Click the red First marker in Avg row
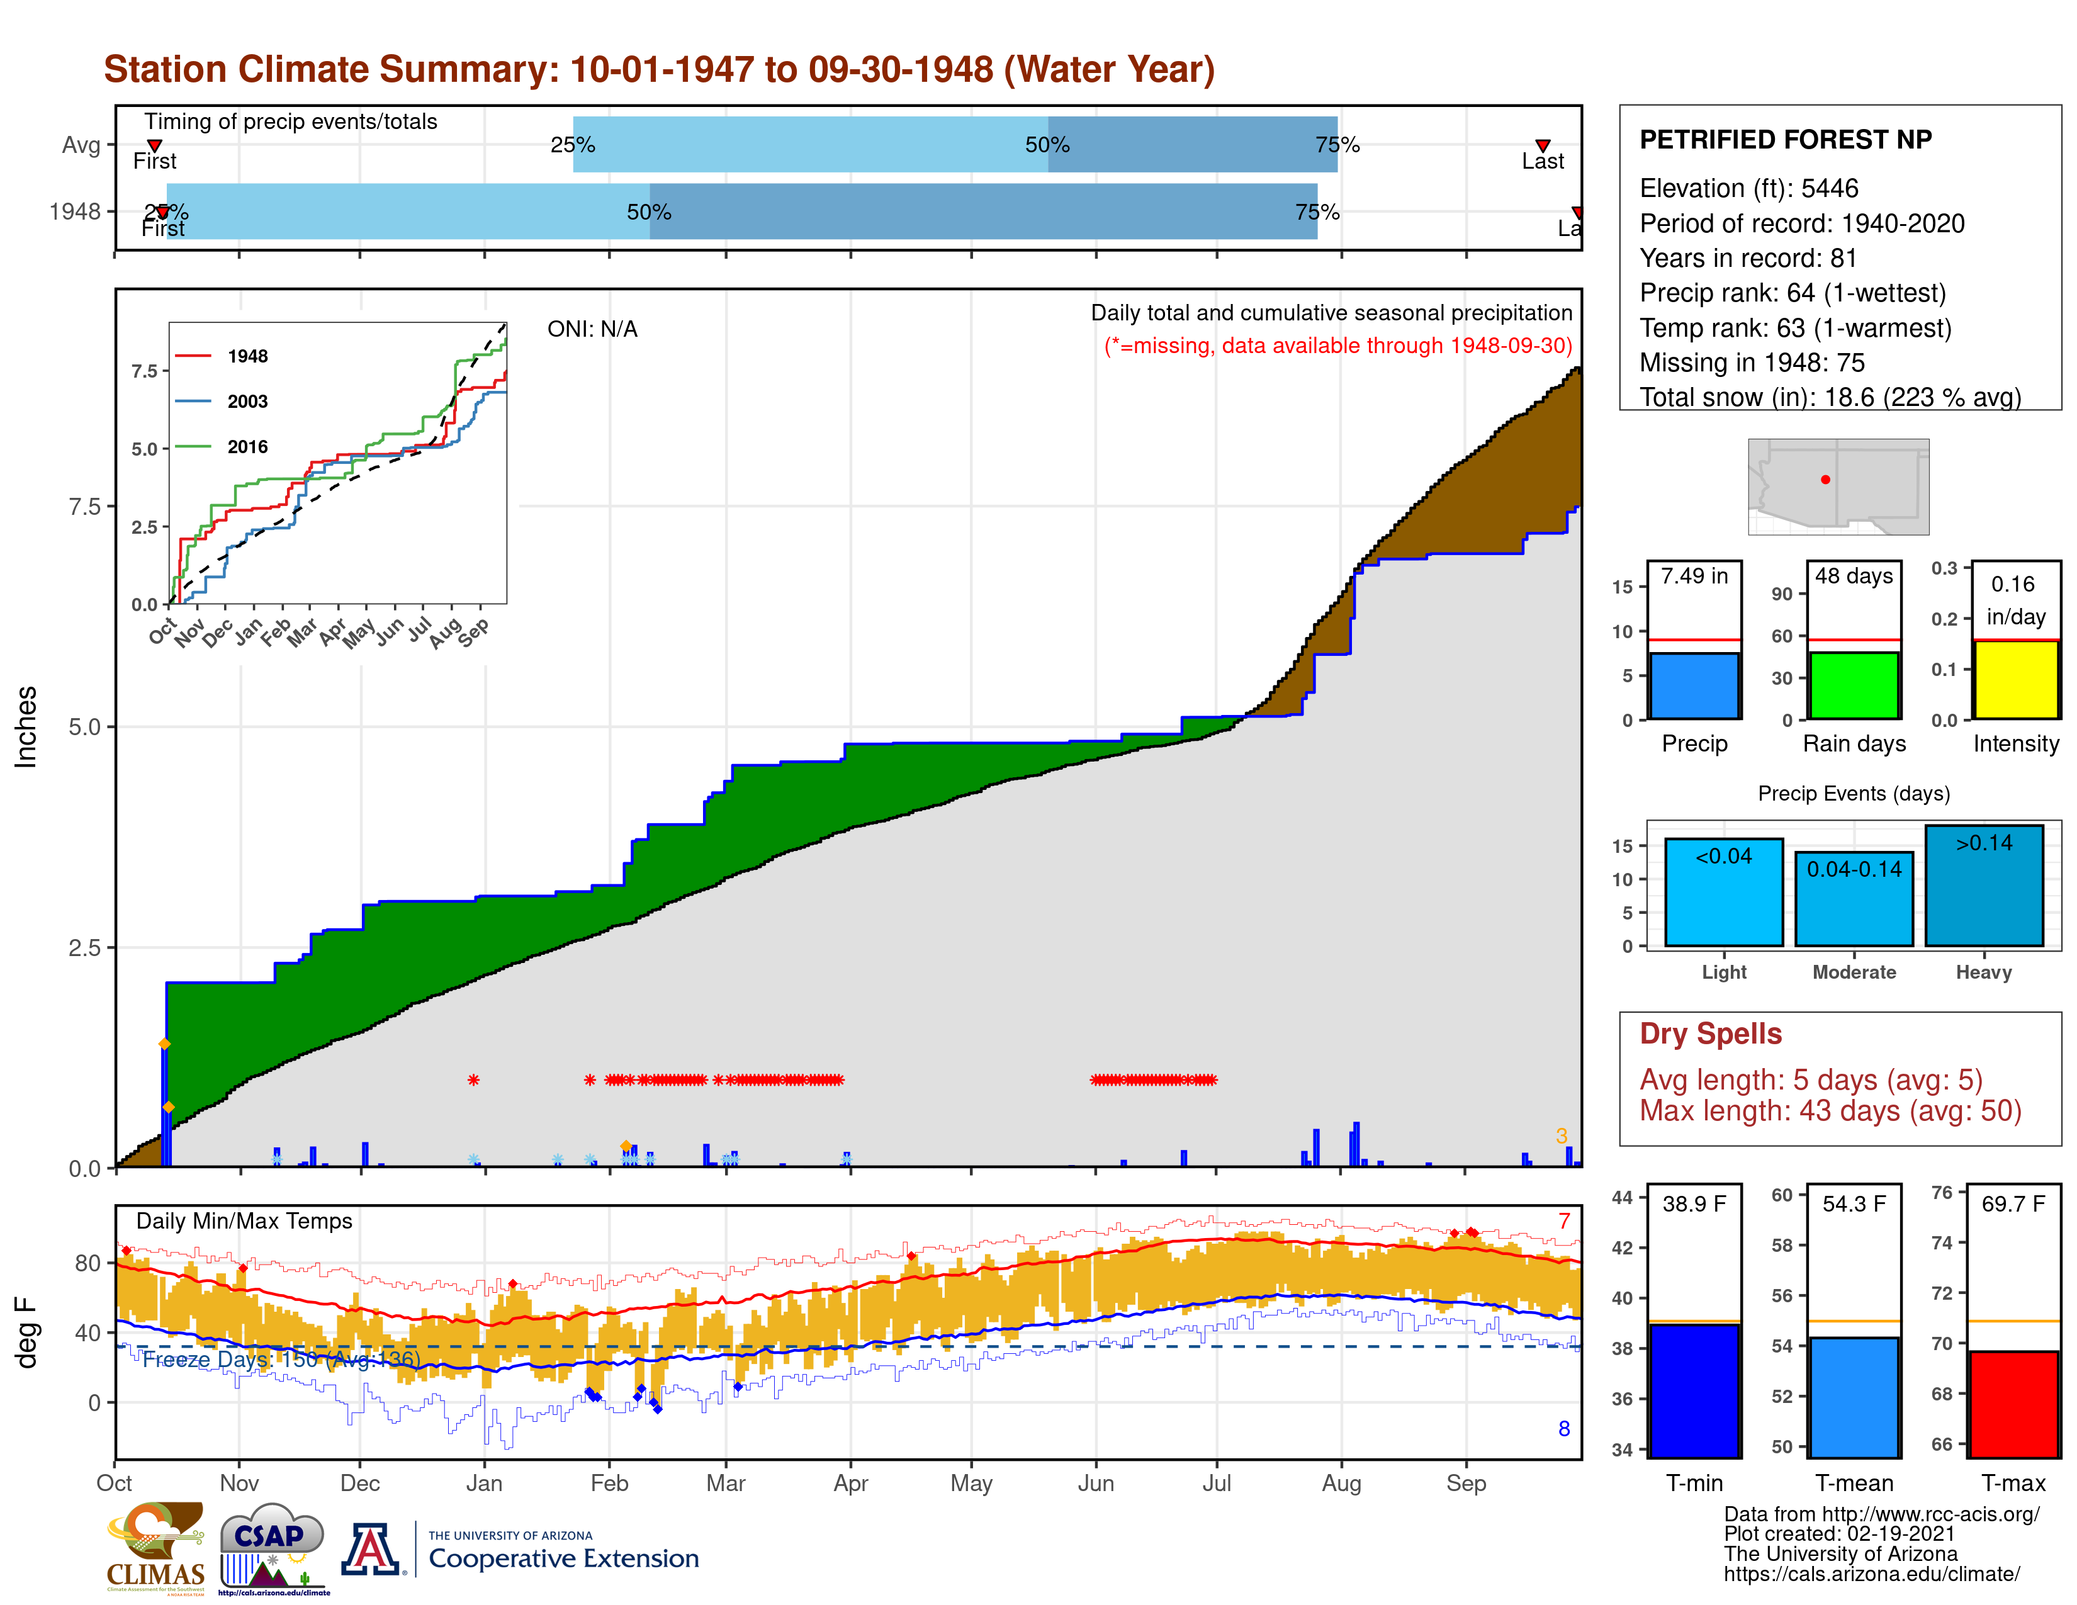The width and height of the screenshot is (2077, 1605). [x=154, y=145]
